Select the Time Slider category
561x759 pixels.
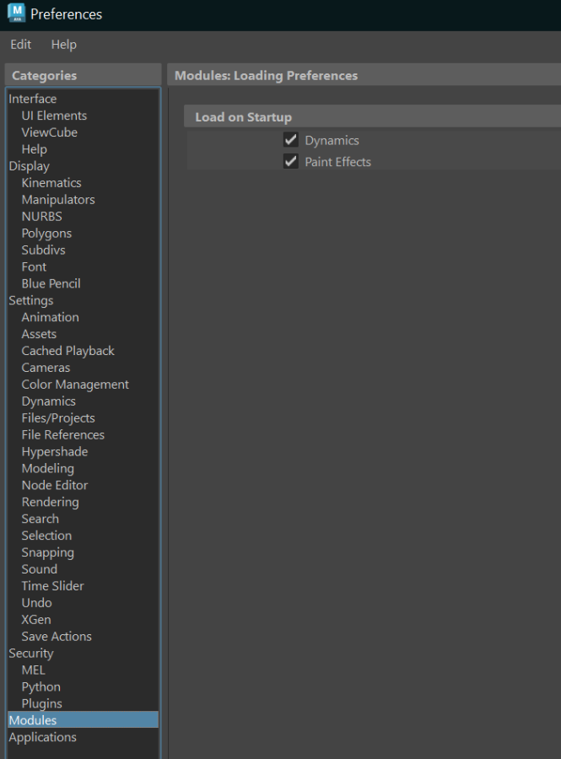pyautogui.click(x=52, y=586)
